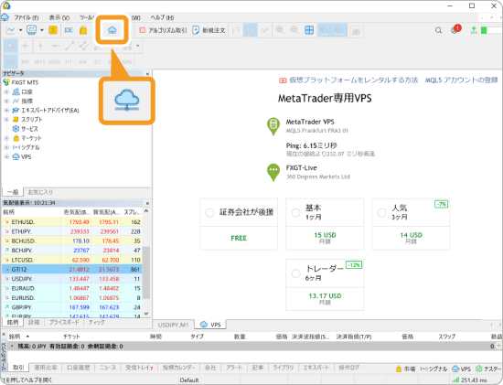This screenshot has width=503, height=385.
Task: Expand the シグナル node in the Navigator
Action: click(6, 147)
